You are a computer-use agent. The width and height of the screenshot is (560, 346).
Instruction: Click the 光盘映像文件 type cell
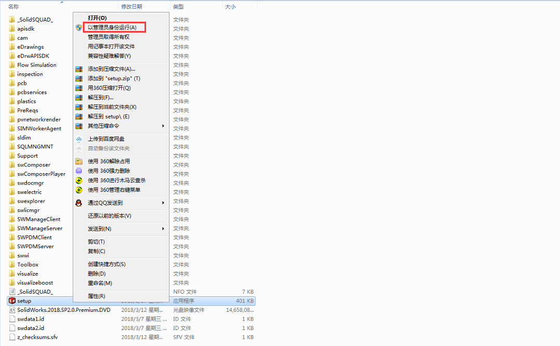(x=189, y=310)
